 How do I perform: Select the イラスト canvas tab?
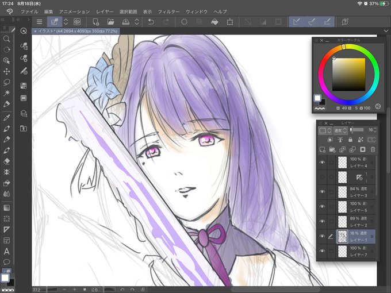pyautogui.click(x=76, y=31)
